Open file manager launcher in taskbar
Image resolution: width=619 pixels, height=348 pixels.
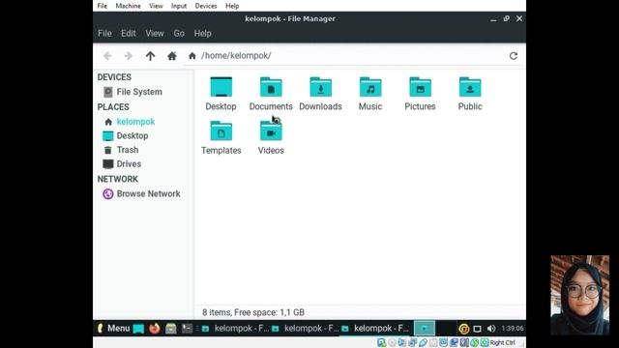coord(170,329)
